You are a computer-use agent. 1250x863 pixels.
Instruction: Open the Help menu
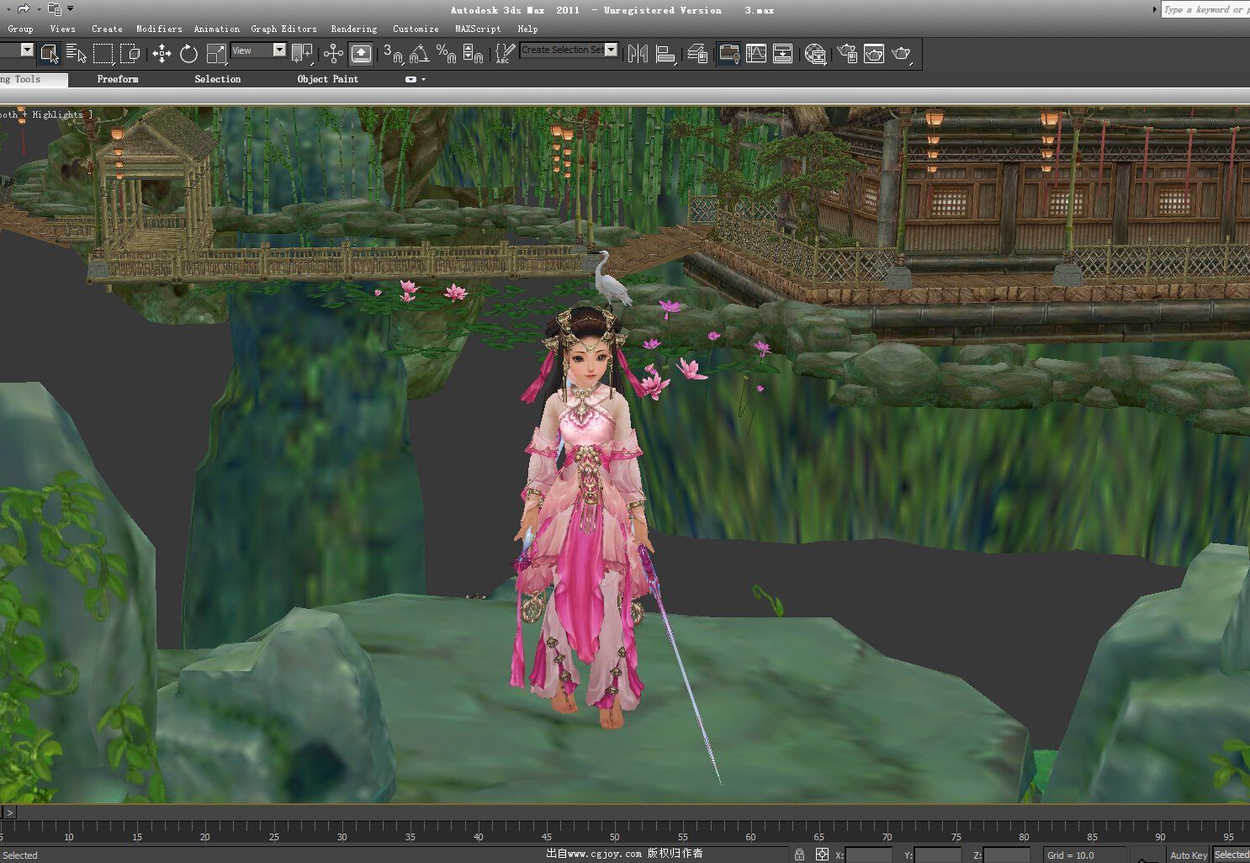pos(527,29)
